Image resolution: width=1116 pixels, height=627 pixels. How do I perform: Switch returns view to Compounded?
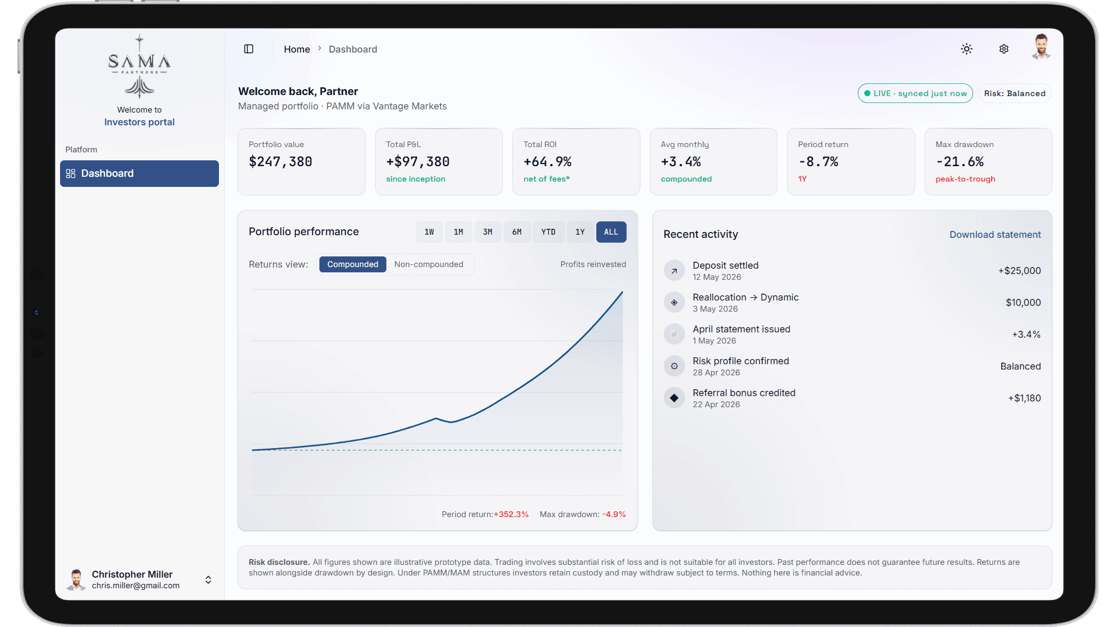tap(353, 264)
